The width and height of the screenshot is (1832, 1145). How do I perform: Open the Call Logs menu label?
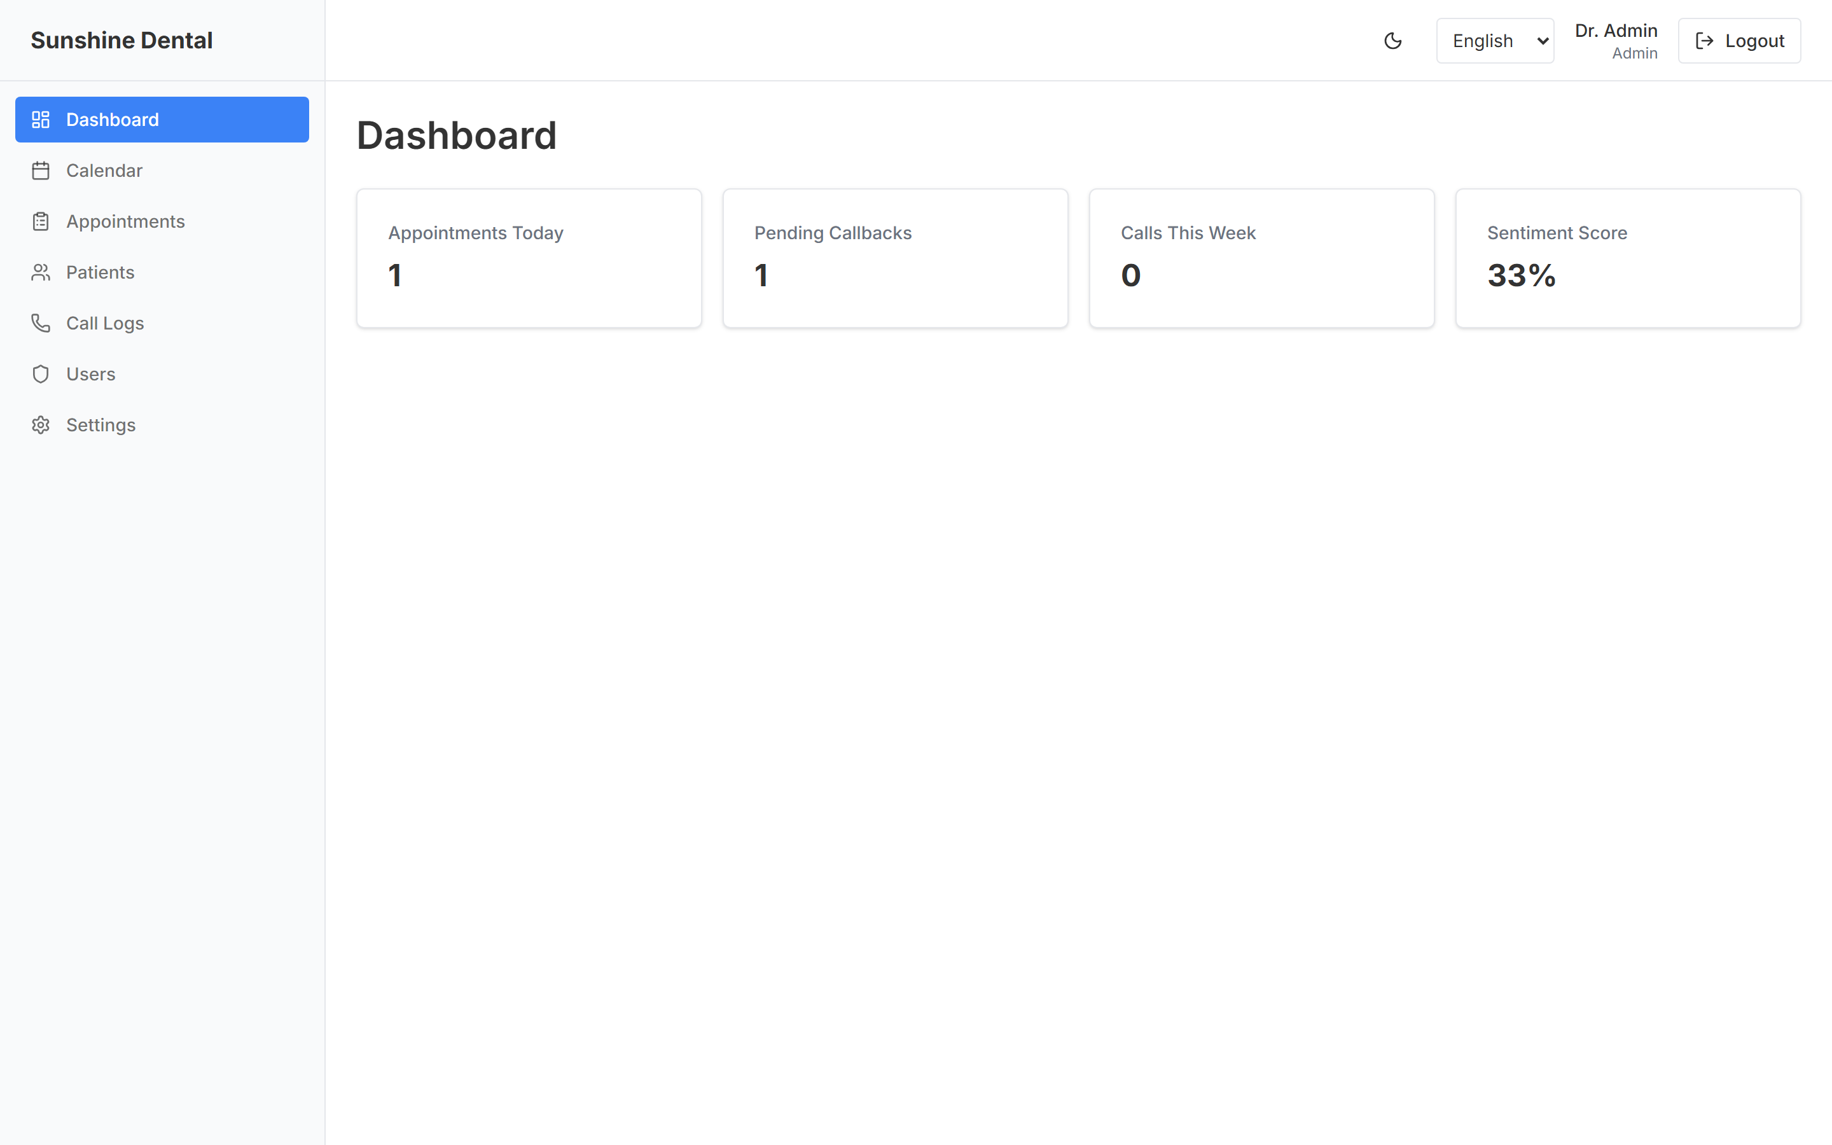point(105,323)
